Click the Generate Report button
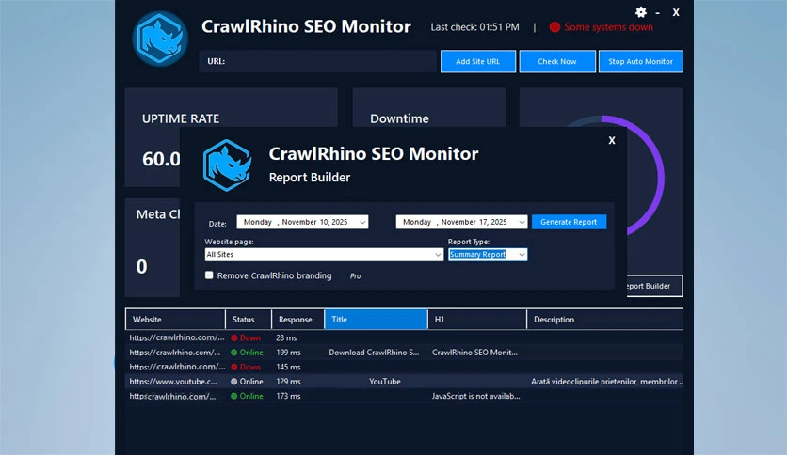The height and width of the screenshot is (455, 787). (x=569, y=222)
